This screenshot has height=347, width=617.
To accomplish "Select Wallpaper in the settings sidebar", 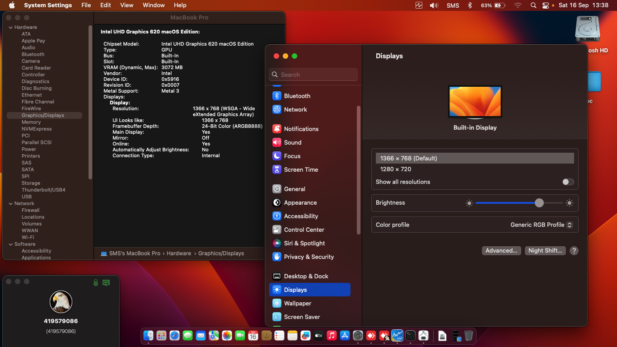I will (309, 303).
